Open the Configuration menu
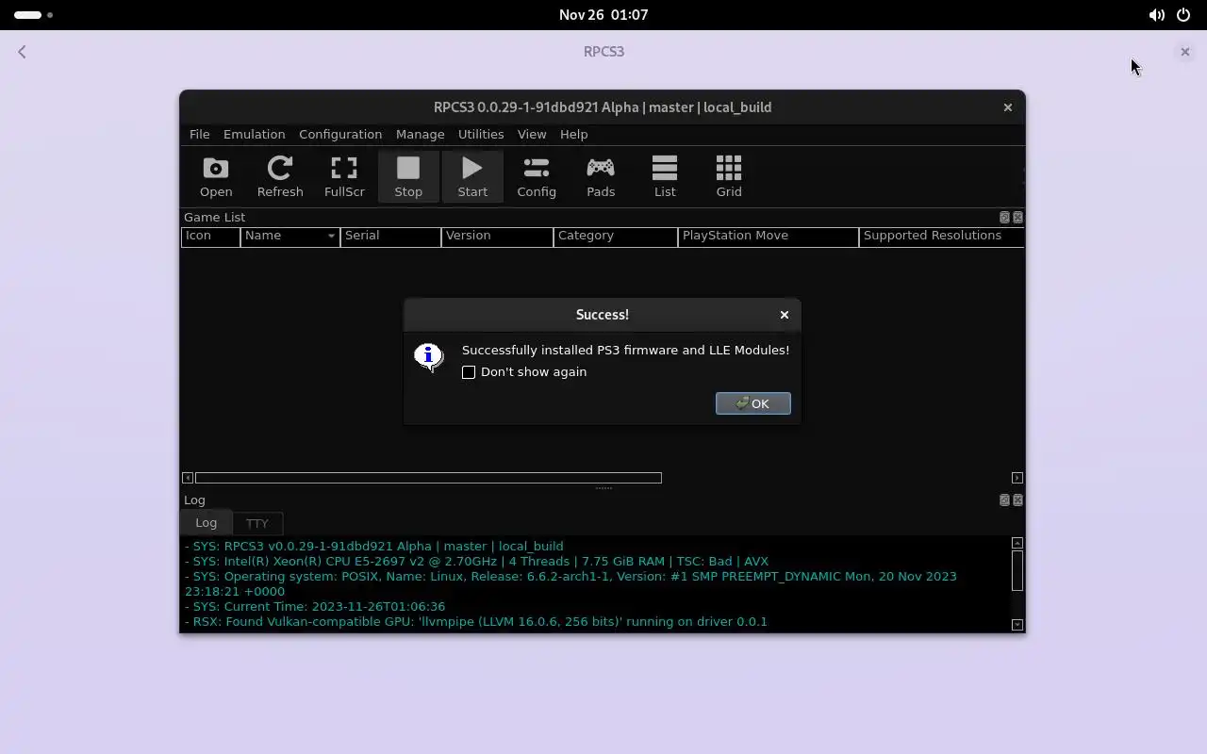The image size is (1207, 754). [340, 135]
